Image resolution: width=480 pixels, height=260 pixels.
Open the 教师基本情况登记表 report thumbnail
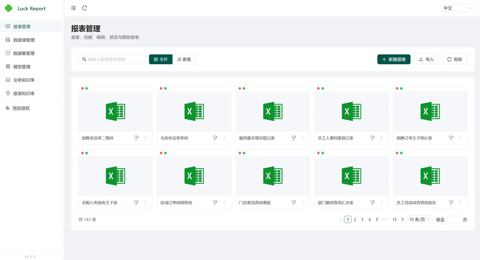click(273, 111)
